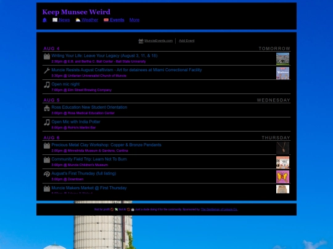Select the AUG 6 date heading
The height and width of the screenshot is (249, 333).
pos(52,138)
